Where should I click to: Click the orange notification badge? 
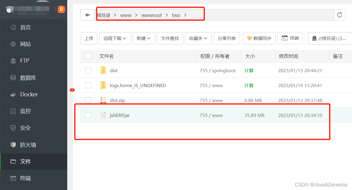61,9
